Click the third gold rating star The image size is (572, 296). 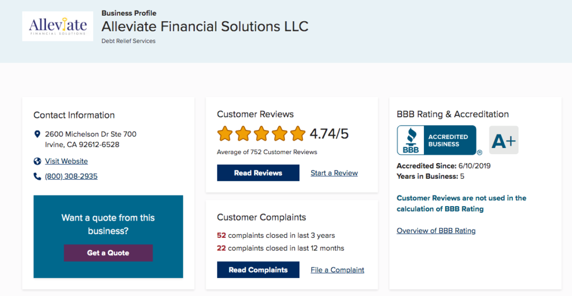click(x=261, y=133)
